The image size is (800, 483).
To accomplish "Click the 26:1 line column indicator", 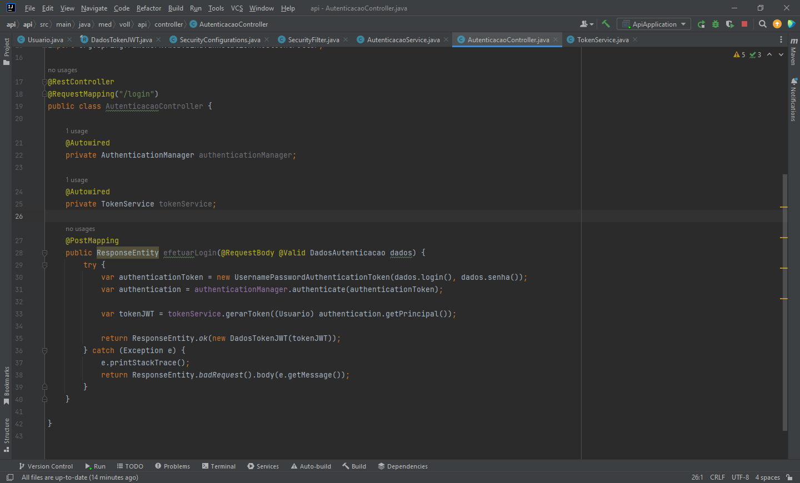I will click(697, 477).
